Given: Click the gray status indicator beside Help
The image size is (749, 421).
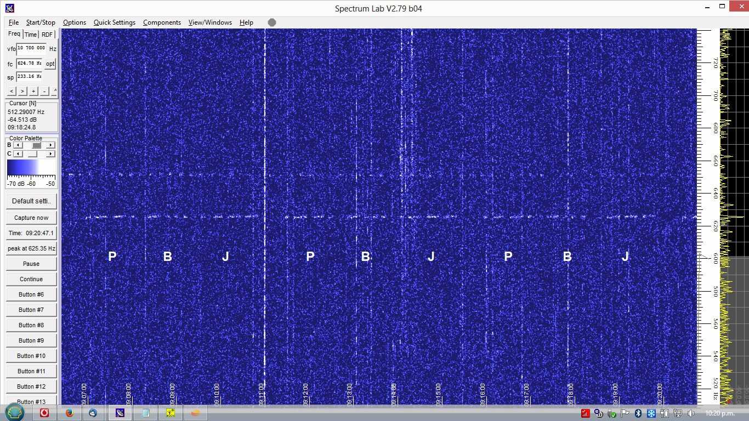Looking at the screenshot, I should pos(272,22).
